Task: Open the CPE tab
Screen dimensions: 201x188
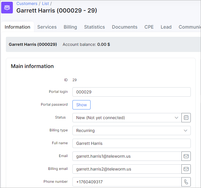Action: (149, 27)
